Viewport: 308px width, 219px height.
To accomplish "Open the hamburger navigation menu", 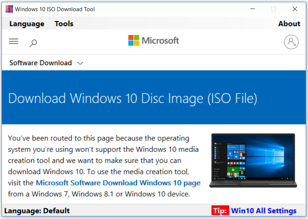I will (13, 41).
